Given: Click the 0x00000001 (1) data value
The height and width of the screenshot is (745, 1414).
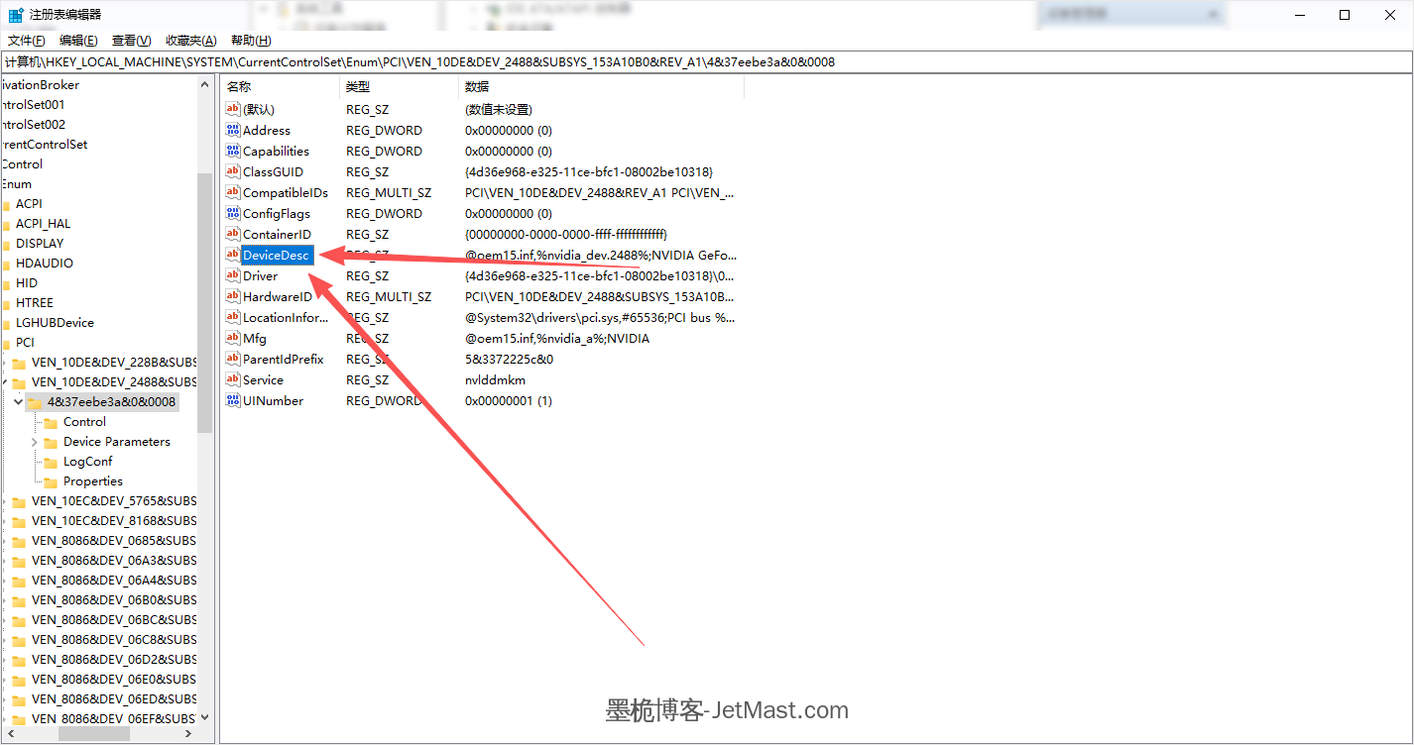Looking at the screenshot, I should 509,400.
